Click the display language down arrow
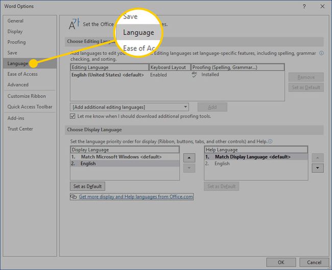Viewport: 332px width, 270px height. pyautogui.click(x=189, y=168)
